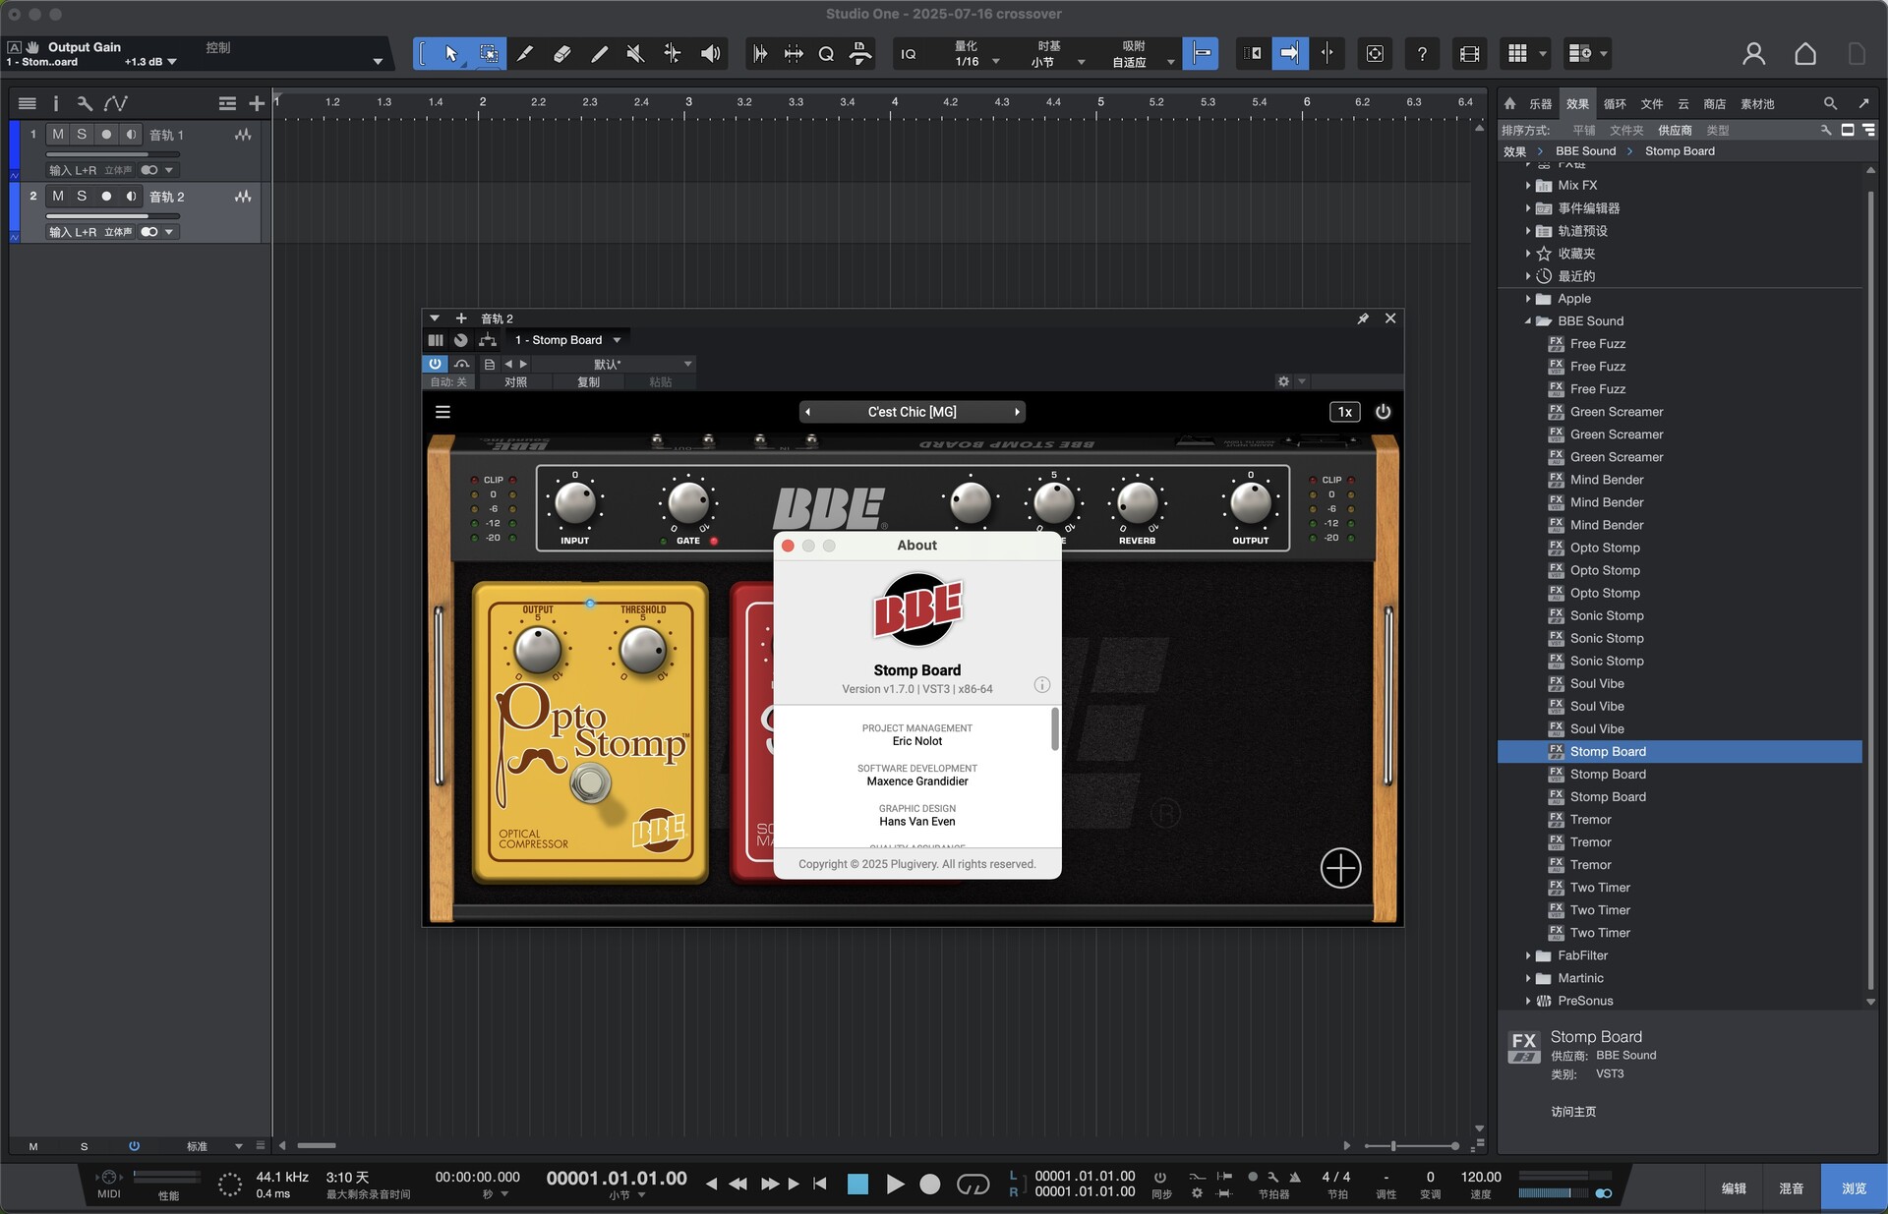Viewport: 1888px width, 1214px height.
Task: Return to zero in transport
Action: (820, 1185)
